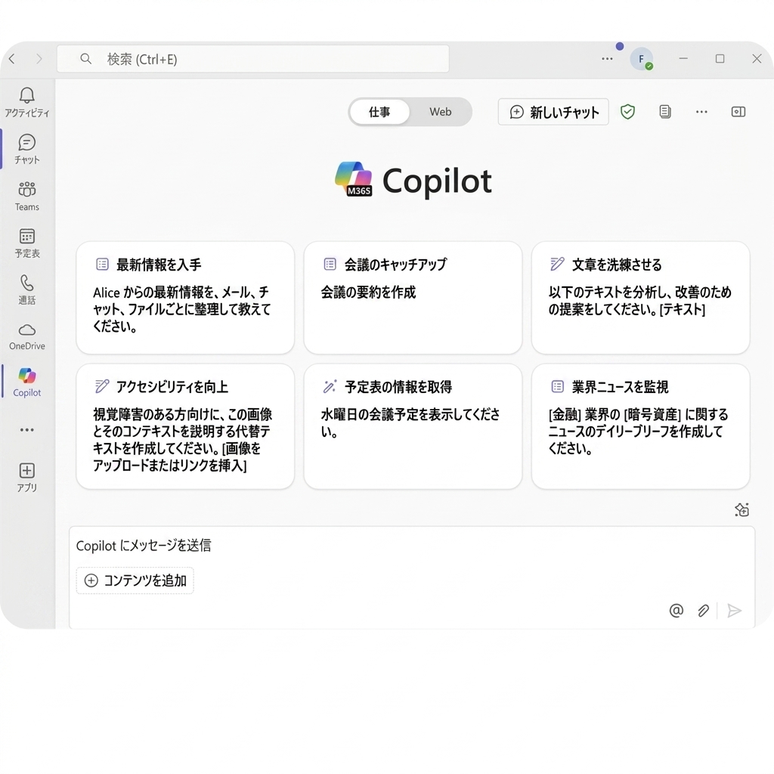This screenshot has width=774, height=774.
Task: Maximize the Teams window
Action: (x=720, y=59)
